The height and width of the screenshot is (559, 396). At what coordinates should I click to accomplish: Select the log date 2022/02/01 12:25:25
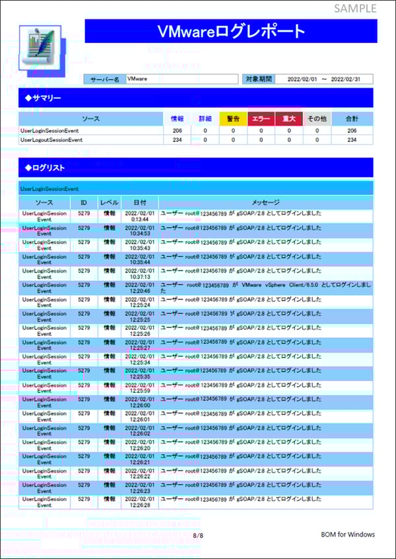pyautogui.click(x=140, y=316)
